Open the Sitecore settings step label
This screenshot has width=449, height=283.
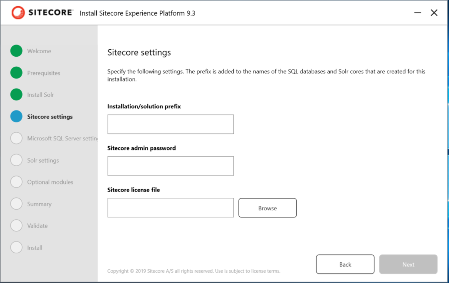click(x=50, y=117)
